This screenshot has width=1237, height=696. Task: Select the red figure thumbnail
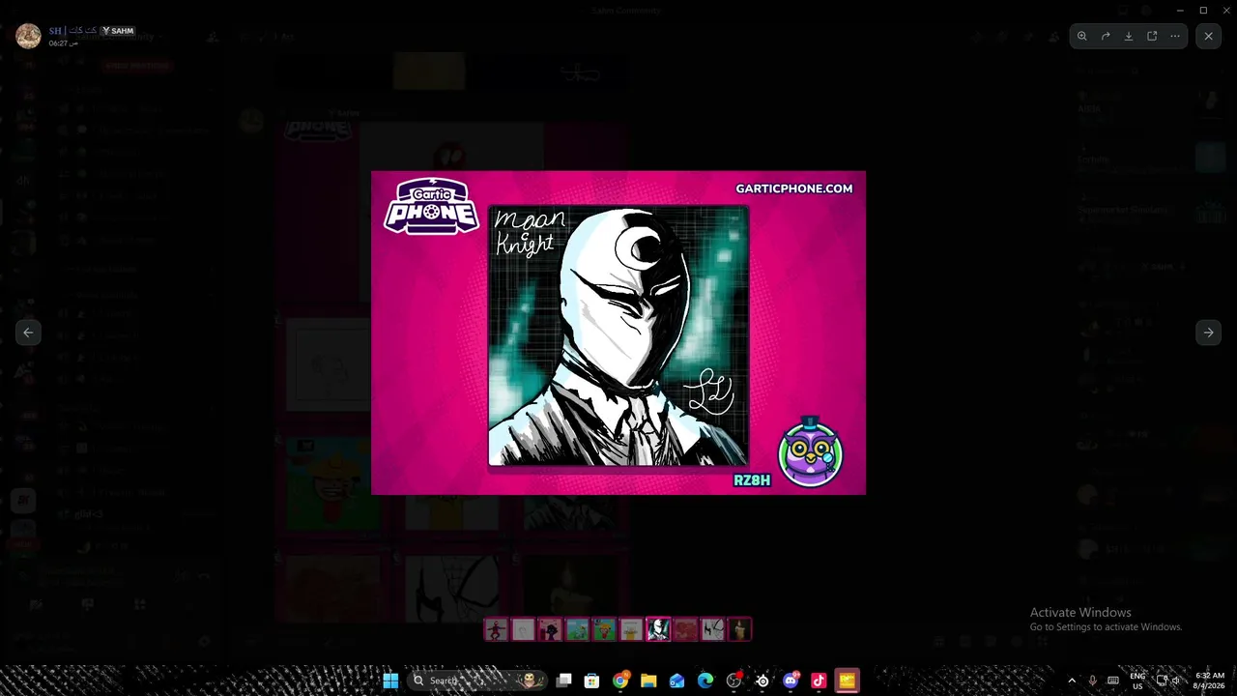(496, 630)
